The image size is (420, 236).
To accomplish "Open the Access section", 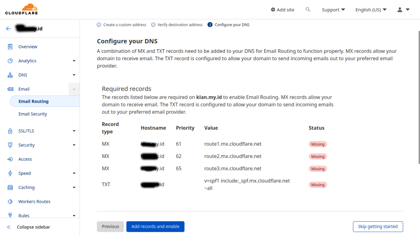I will pos(25,159).
